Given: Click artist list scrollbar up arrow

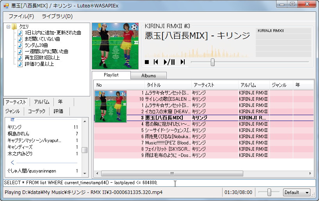Looking at the screenshot, I should click(x=85, y=121).
